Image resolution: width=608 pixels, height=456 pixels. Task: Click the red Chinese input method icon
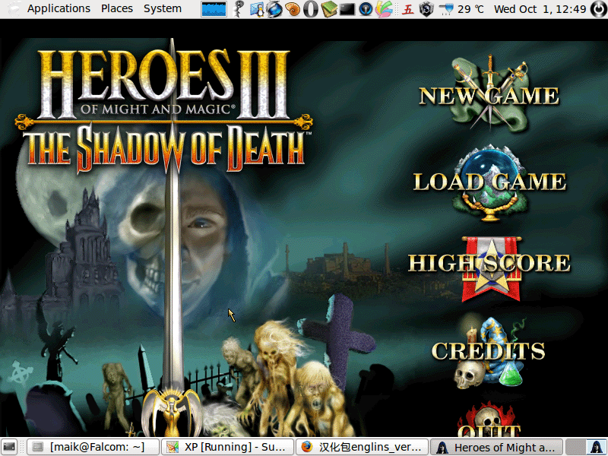point(407,9)
